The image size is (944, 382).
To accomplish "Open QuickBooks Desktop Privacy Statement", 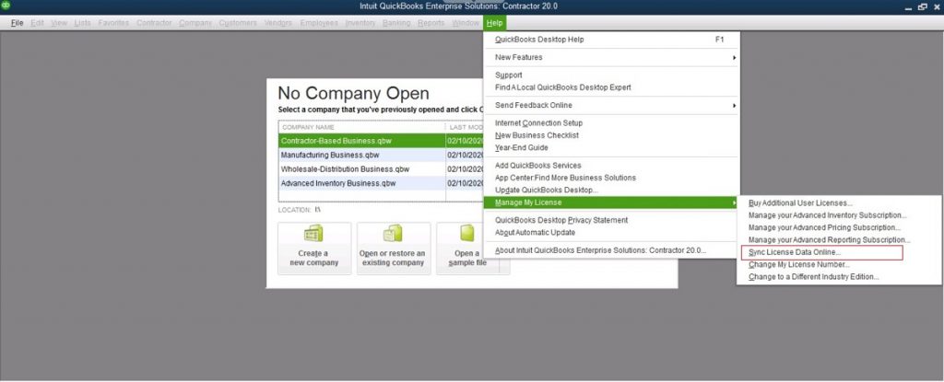I will click(x=612, y=220).
